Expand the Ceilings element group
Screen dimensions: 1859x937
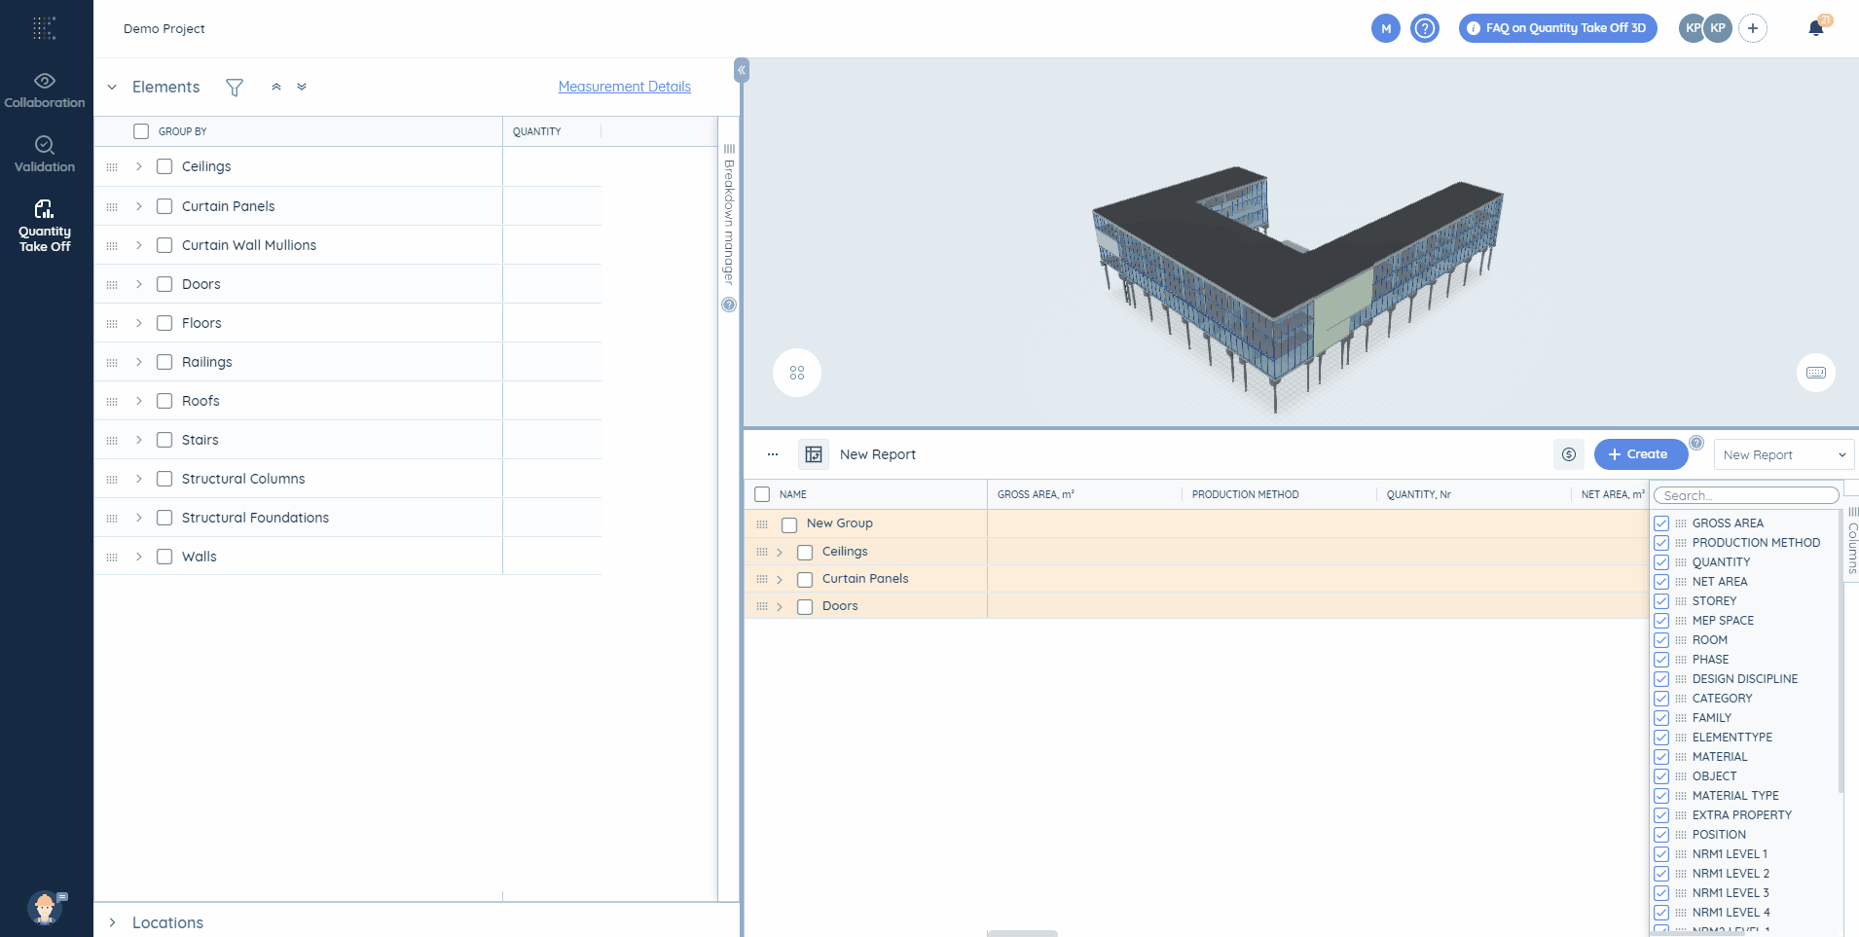[139, 166]
